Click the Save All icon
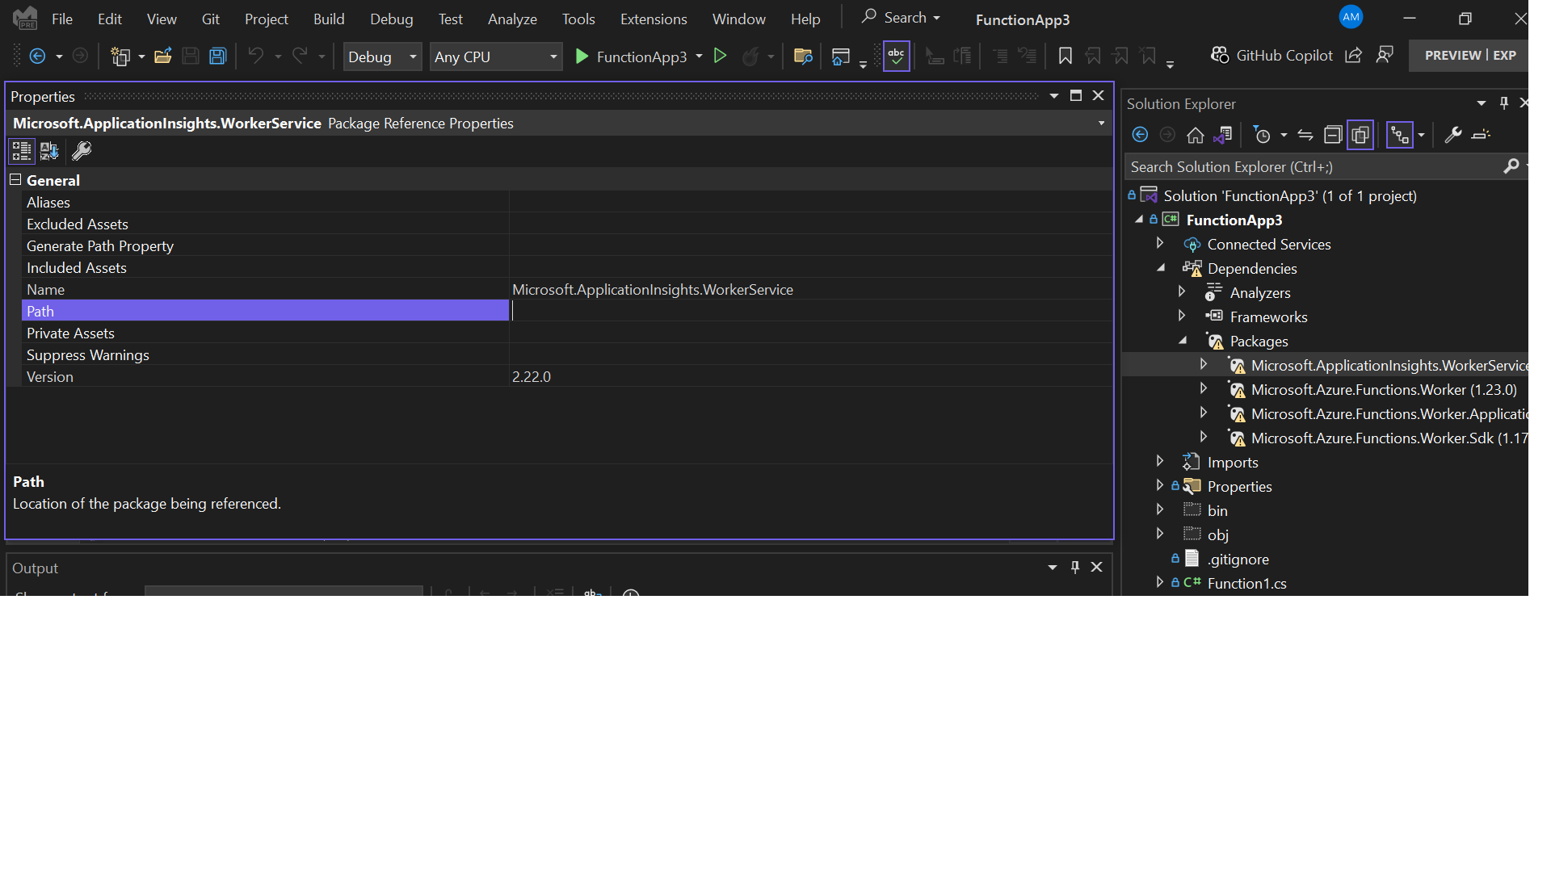 217,56
